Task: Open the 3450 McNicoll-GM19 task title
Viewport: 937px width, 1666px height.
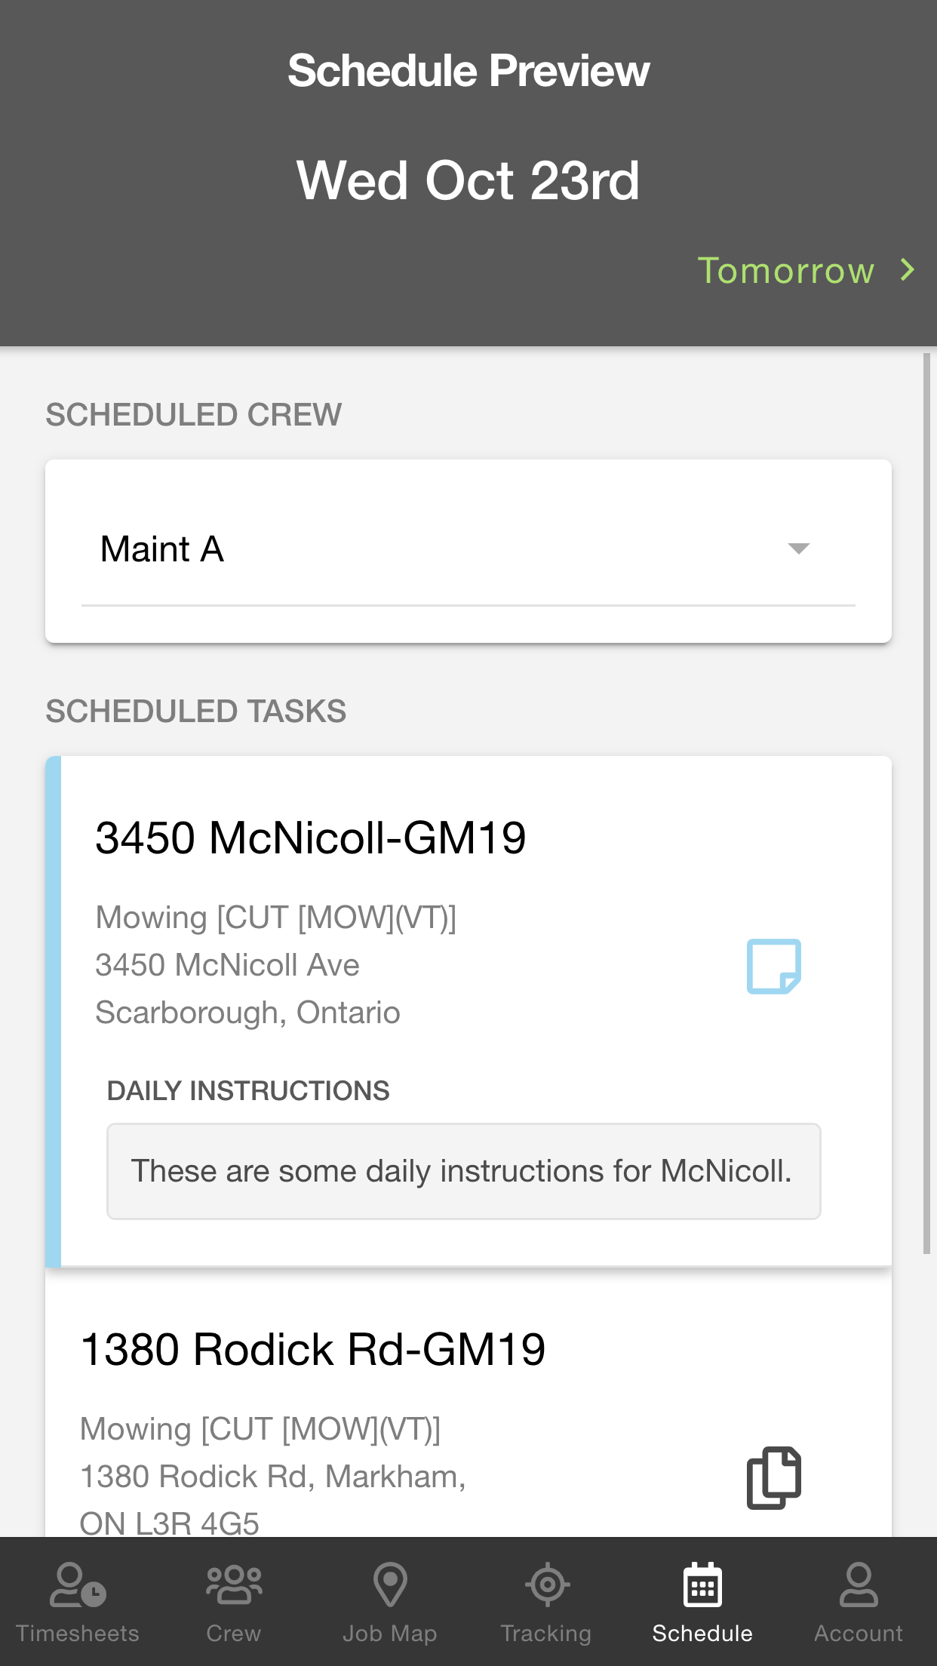Action: tap(310, 838)
